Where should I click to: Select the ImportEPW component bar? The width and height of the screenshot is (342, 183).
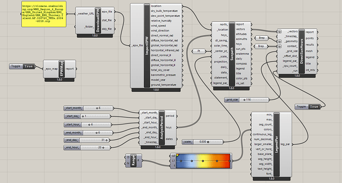(147, 46)
